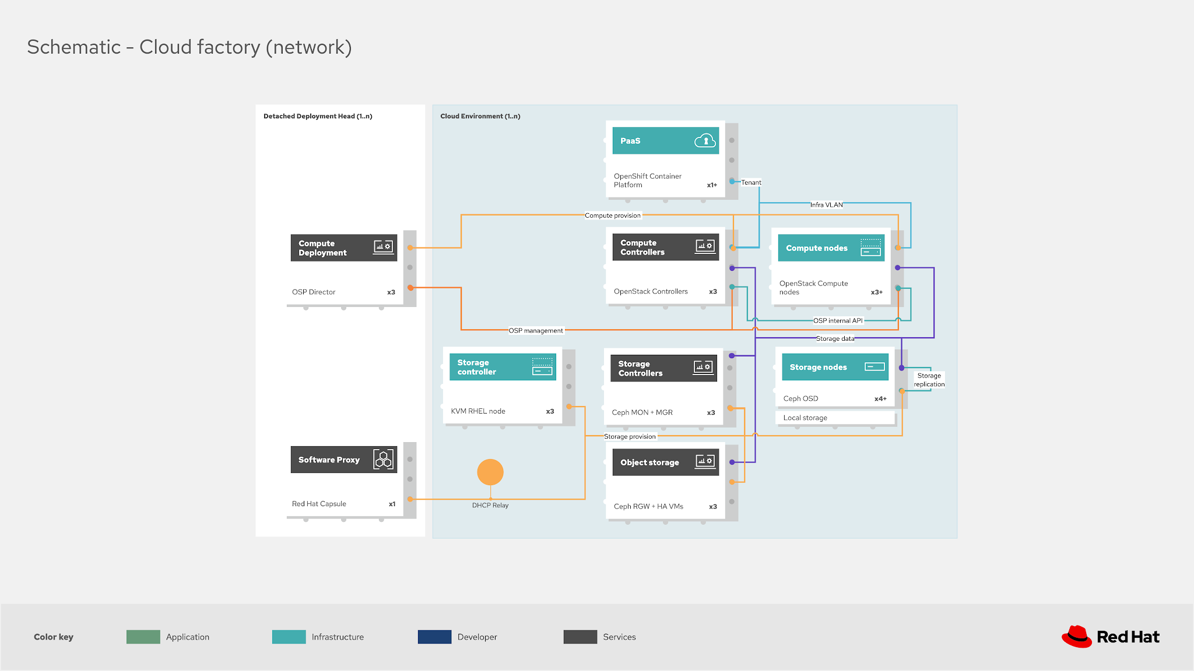The image size is (1194, 671).
Task: Click the Compute Controllers dashboard icon
Action: (705, 246)
